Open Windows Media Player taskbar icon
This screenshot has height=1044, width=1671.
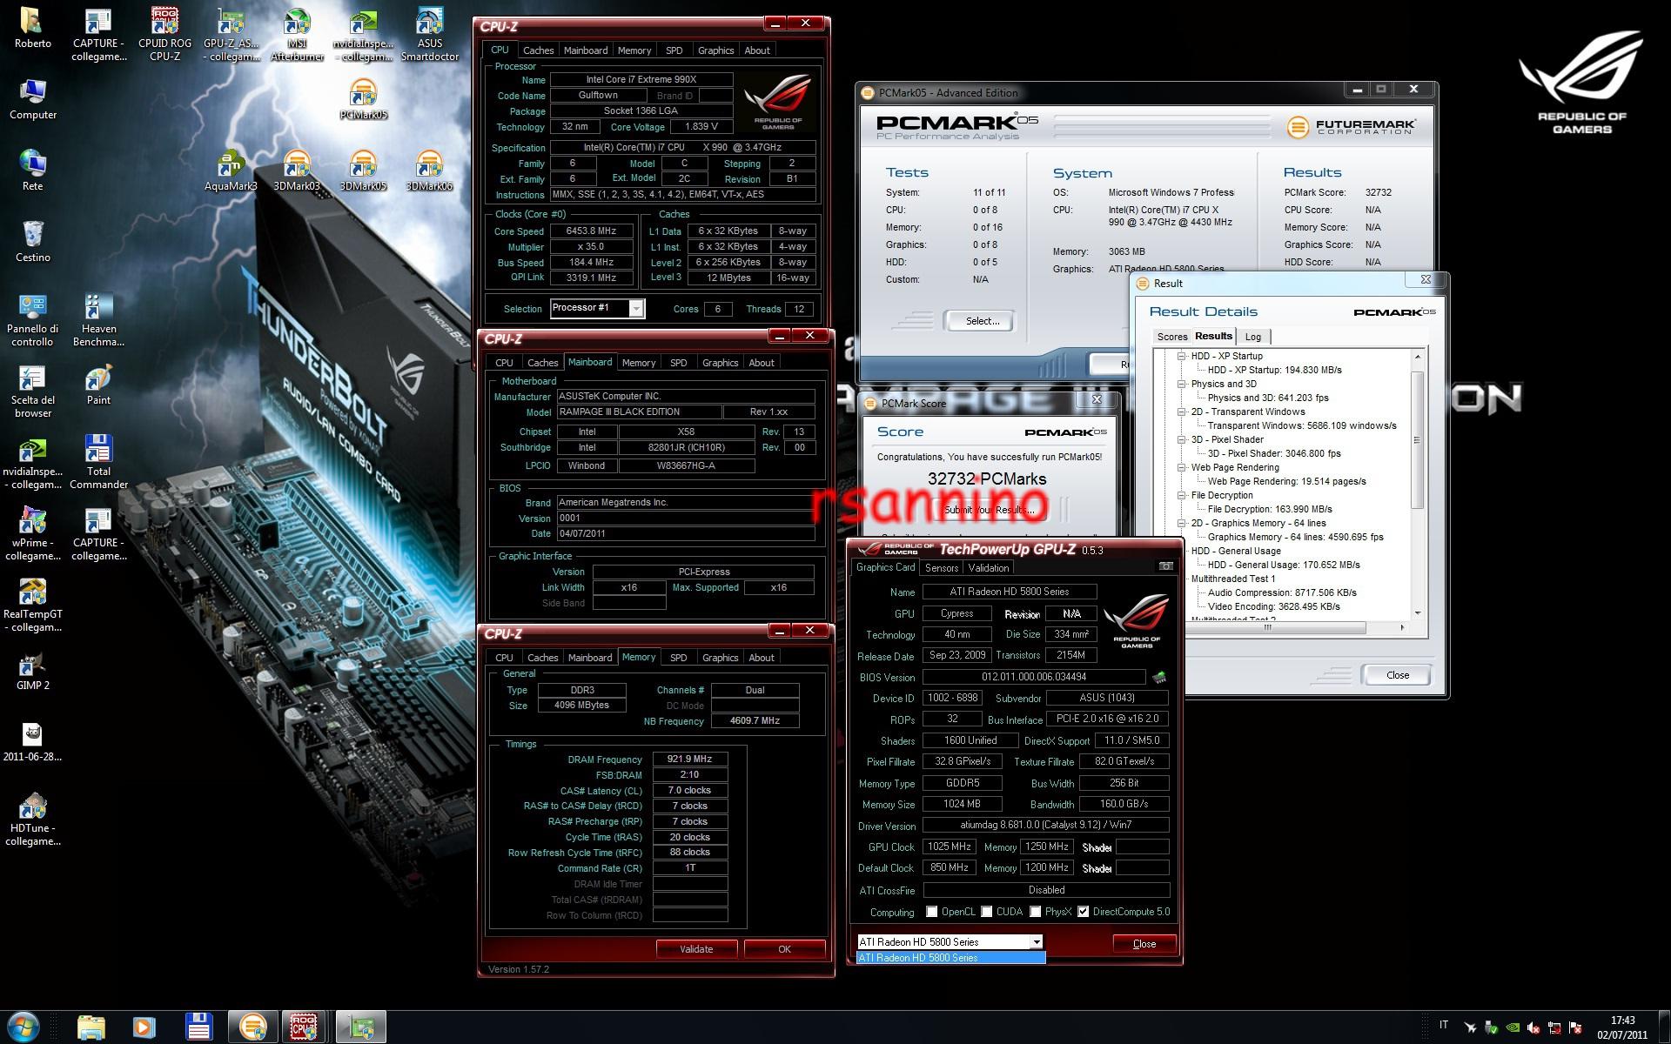[144, 1028]
